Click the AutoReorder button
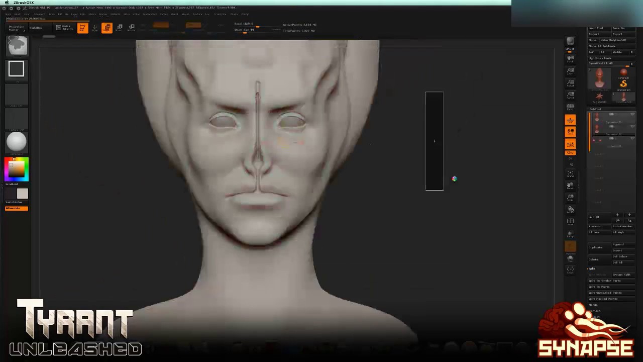This screenshot has height=362, width=643. (622, 226)
